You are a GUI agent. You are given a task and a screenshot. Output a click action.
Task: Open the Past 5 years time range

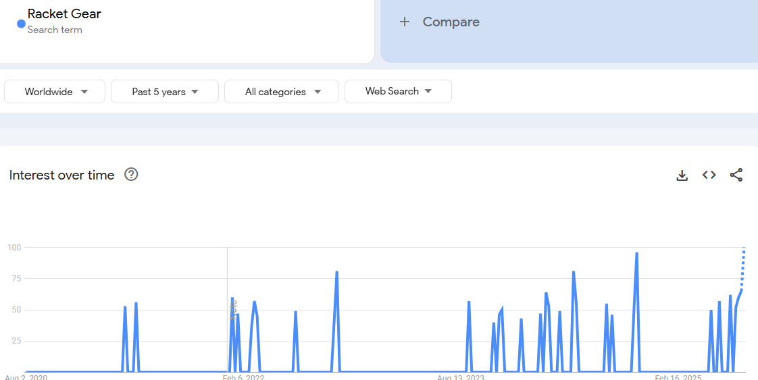(164, 92)
